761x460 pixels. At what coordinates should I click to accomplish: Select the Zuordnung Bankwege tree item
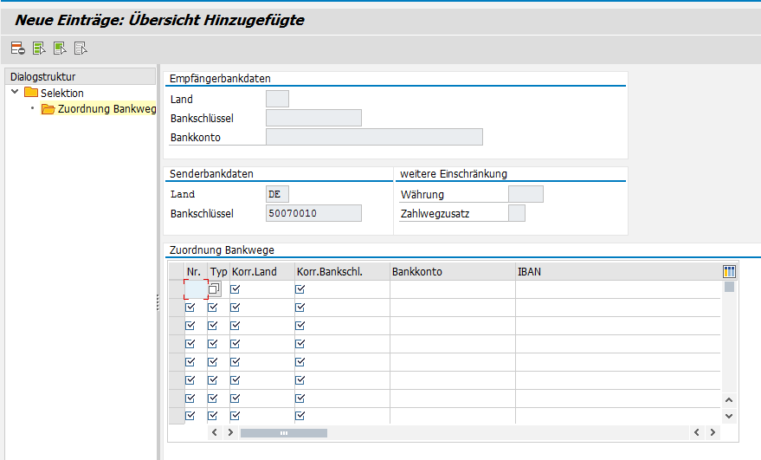point(106,109)
